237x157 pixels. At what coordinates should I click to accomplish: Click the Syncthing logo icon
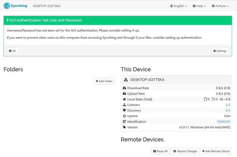tap(7, 6)
